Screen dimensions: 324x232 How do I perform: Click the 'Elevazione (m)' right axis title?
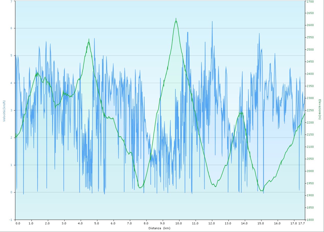pyautogui.click(x=320, y=109)
